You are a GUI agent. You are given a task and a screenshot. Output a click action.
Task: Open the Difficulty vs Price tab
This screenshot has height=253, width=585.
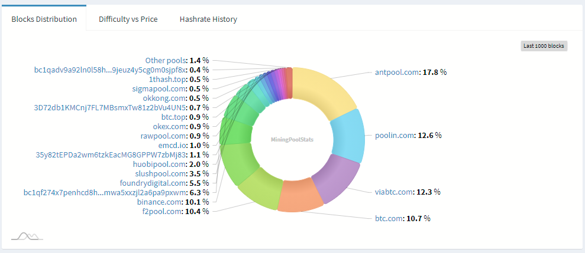128,19
